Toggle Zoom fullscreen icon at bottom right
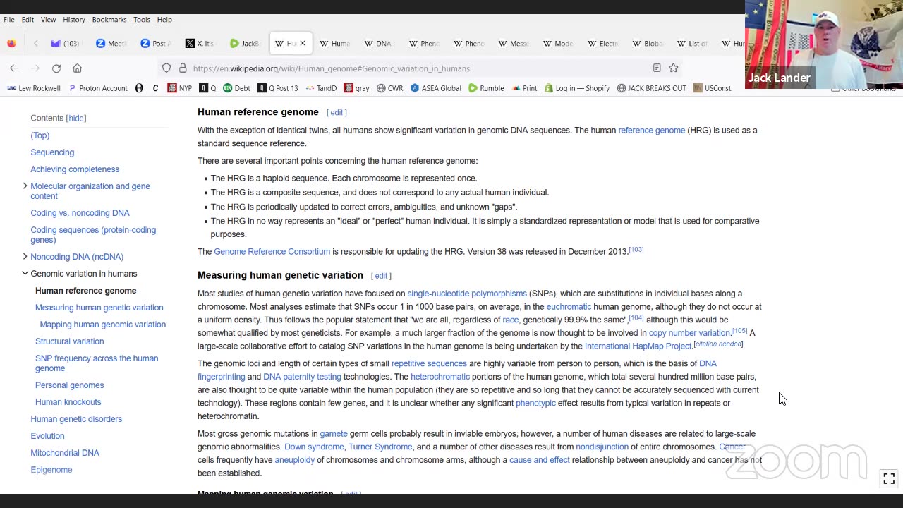 click(889, 478)
